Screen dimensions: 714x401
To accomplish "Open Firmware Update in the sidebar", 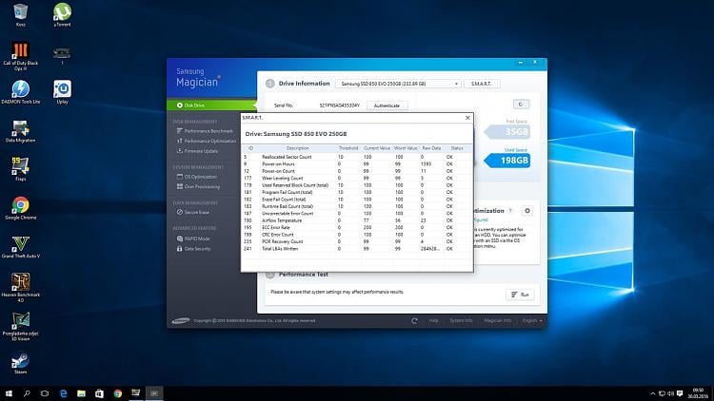I will pos(197,151).
